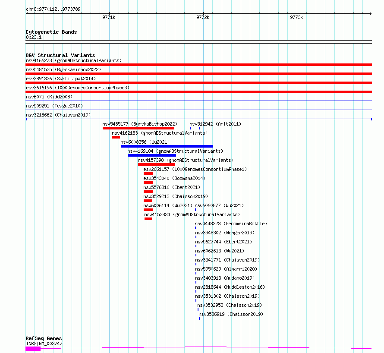Screen dimensions: 384x353
Task: Open the esv3891336 Suktitipat2014 variant
Action: pyautogui.click(x=61, y=79)
